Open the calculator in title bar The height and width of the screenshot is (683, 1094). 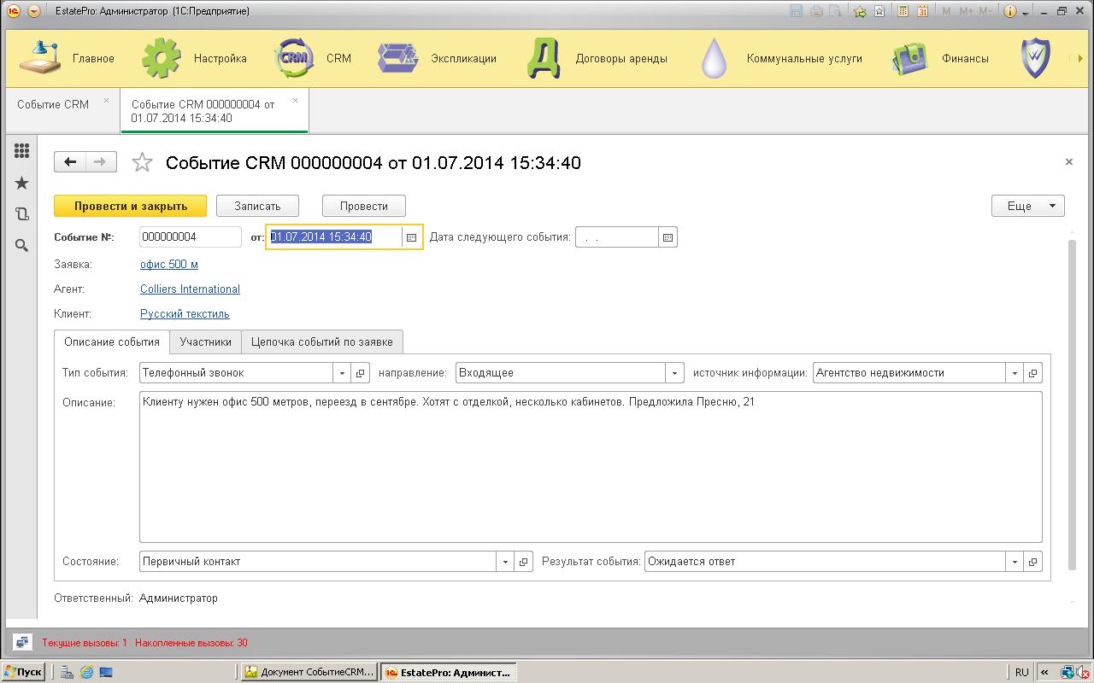(903, 11)
